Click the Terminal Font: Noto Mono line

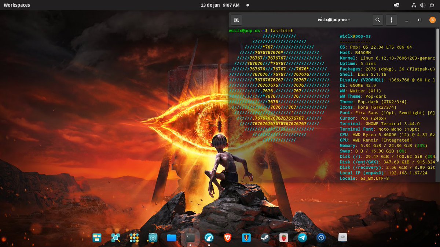pyautogui.click(x=380, y=129)
